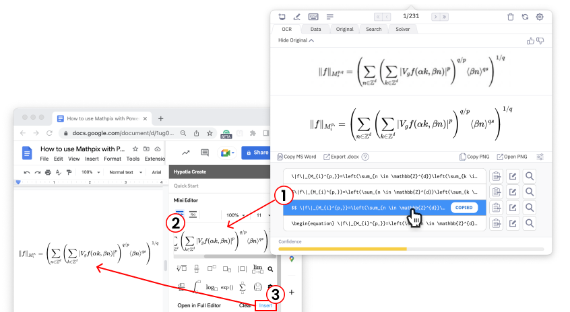The height and width of the screenshot is (312, 570).
Task: Search the first LaTeX result row
Action: click(x=530, y=176)
